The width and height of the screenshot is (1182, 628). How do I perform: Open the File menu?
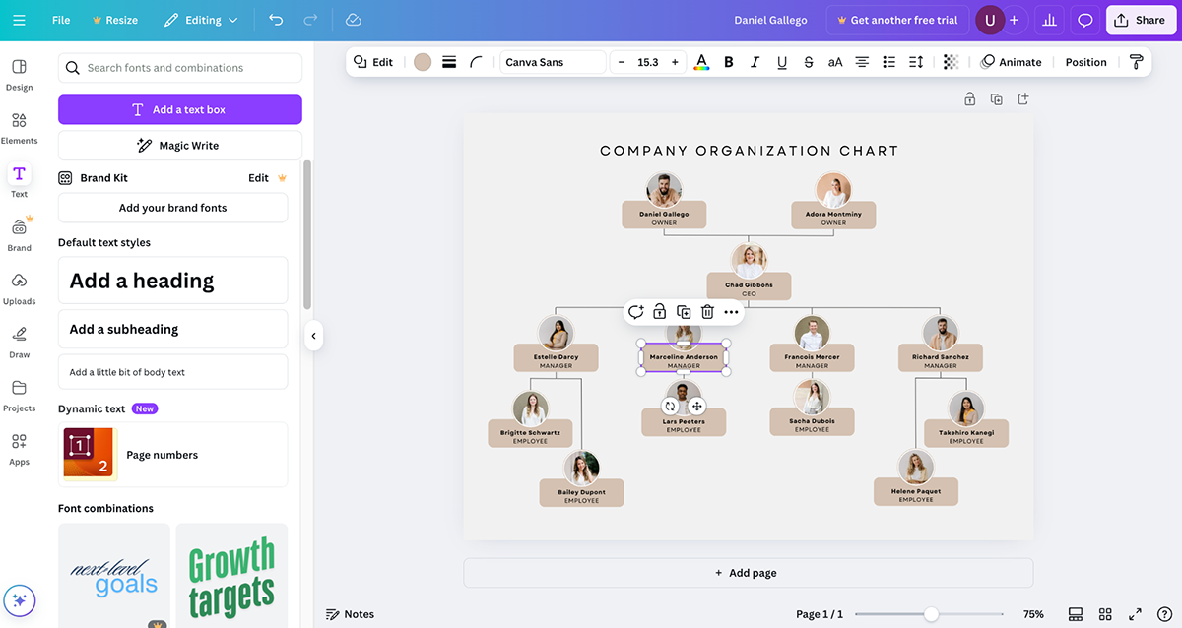click(x=61, y=20)
